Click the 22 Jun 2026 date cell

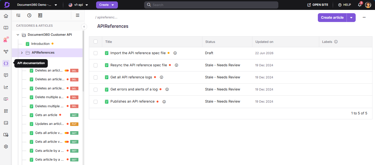point(264,53)
